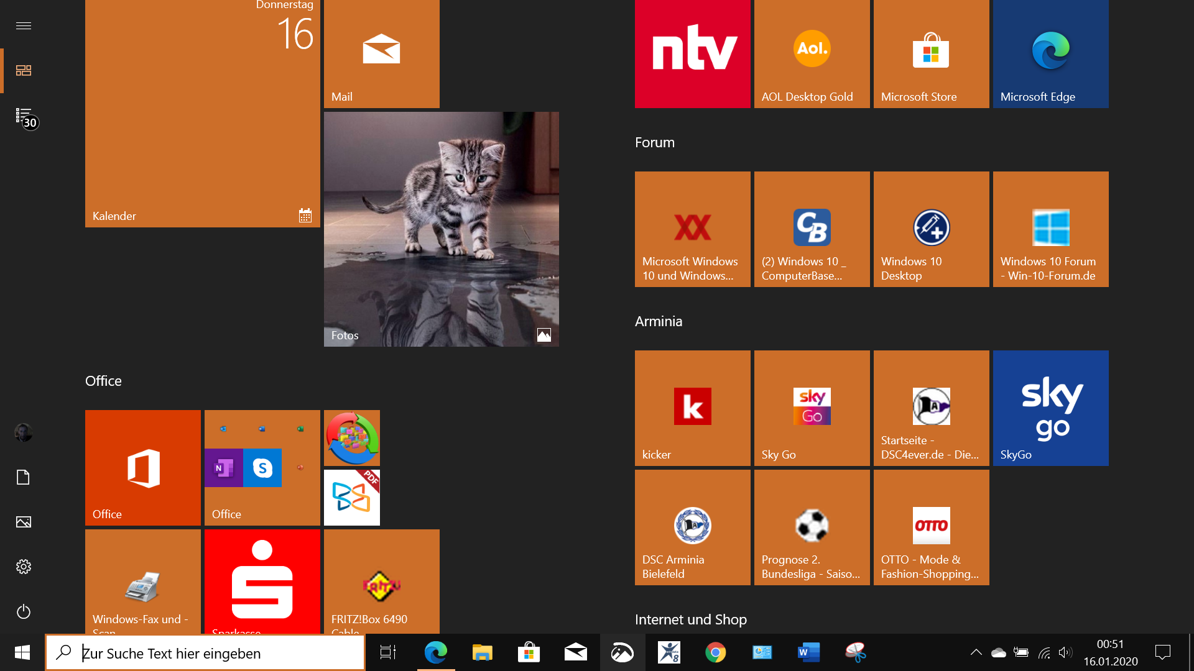Switch to the all apps list view

[24, 116]
